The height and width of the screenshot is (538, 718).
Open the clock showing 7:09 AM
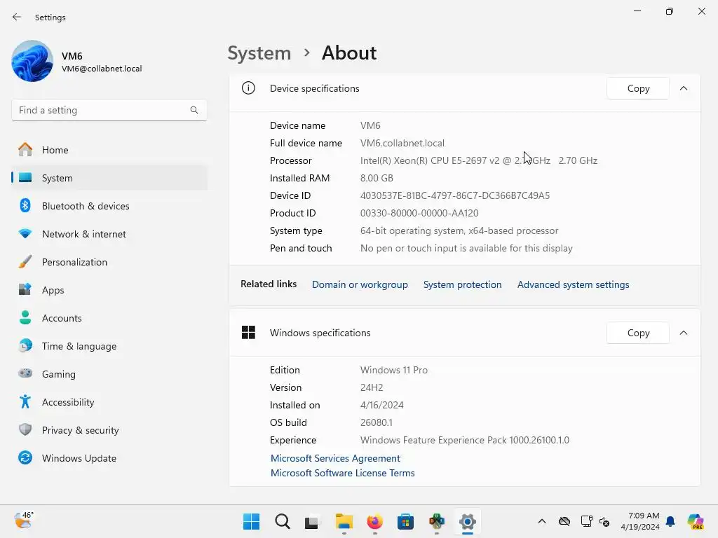pyautogui.click(x=641, y=521)
